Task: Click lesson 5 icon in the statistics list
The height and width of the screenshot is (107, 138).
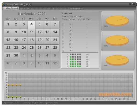Action: coord(63,37)
